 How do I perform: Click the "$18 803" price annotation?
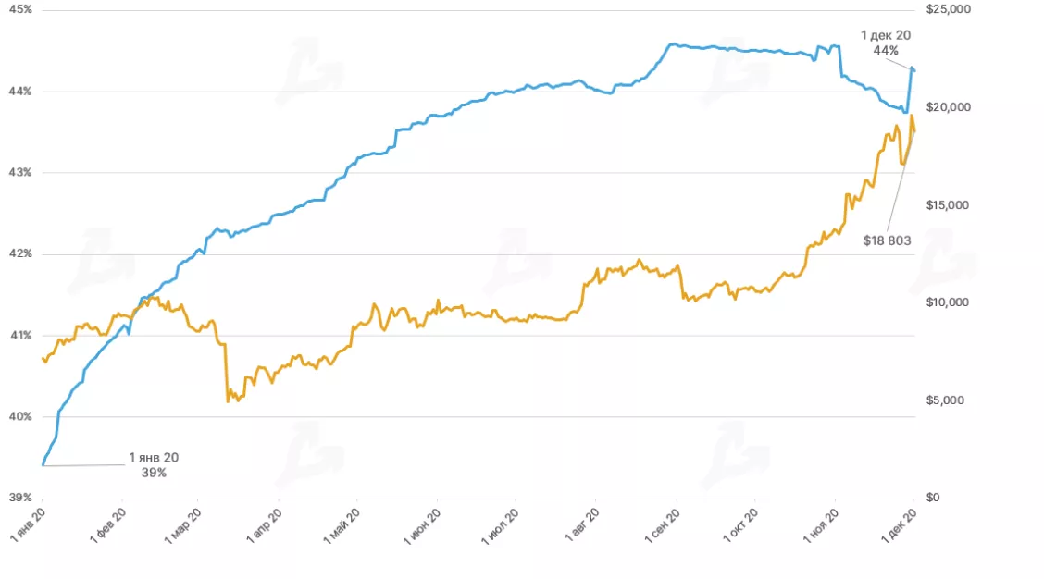pyautogui.click(x=886, y=240)
